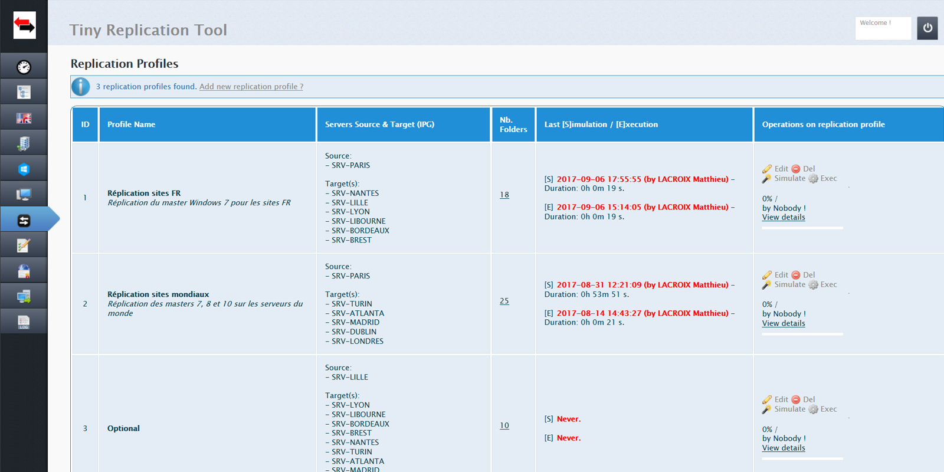Click the SRV-NANTES target in profile 1
Image resolution: width=944 pixels, height=472 pixels.
[x=355, y=193]
